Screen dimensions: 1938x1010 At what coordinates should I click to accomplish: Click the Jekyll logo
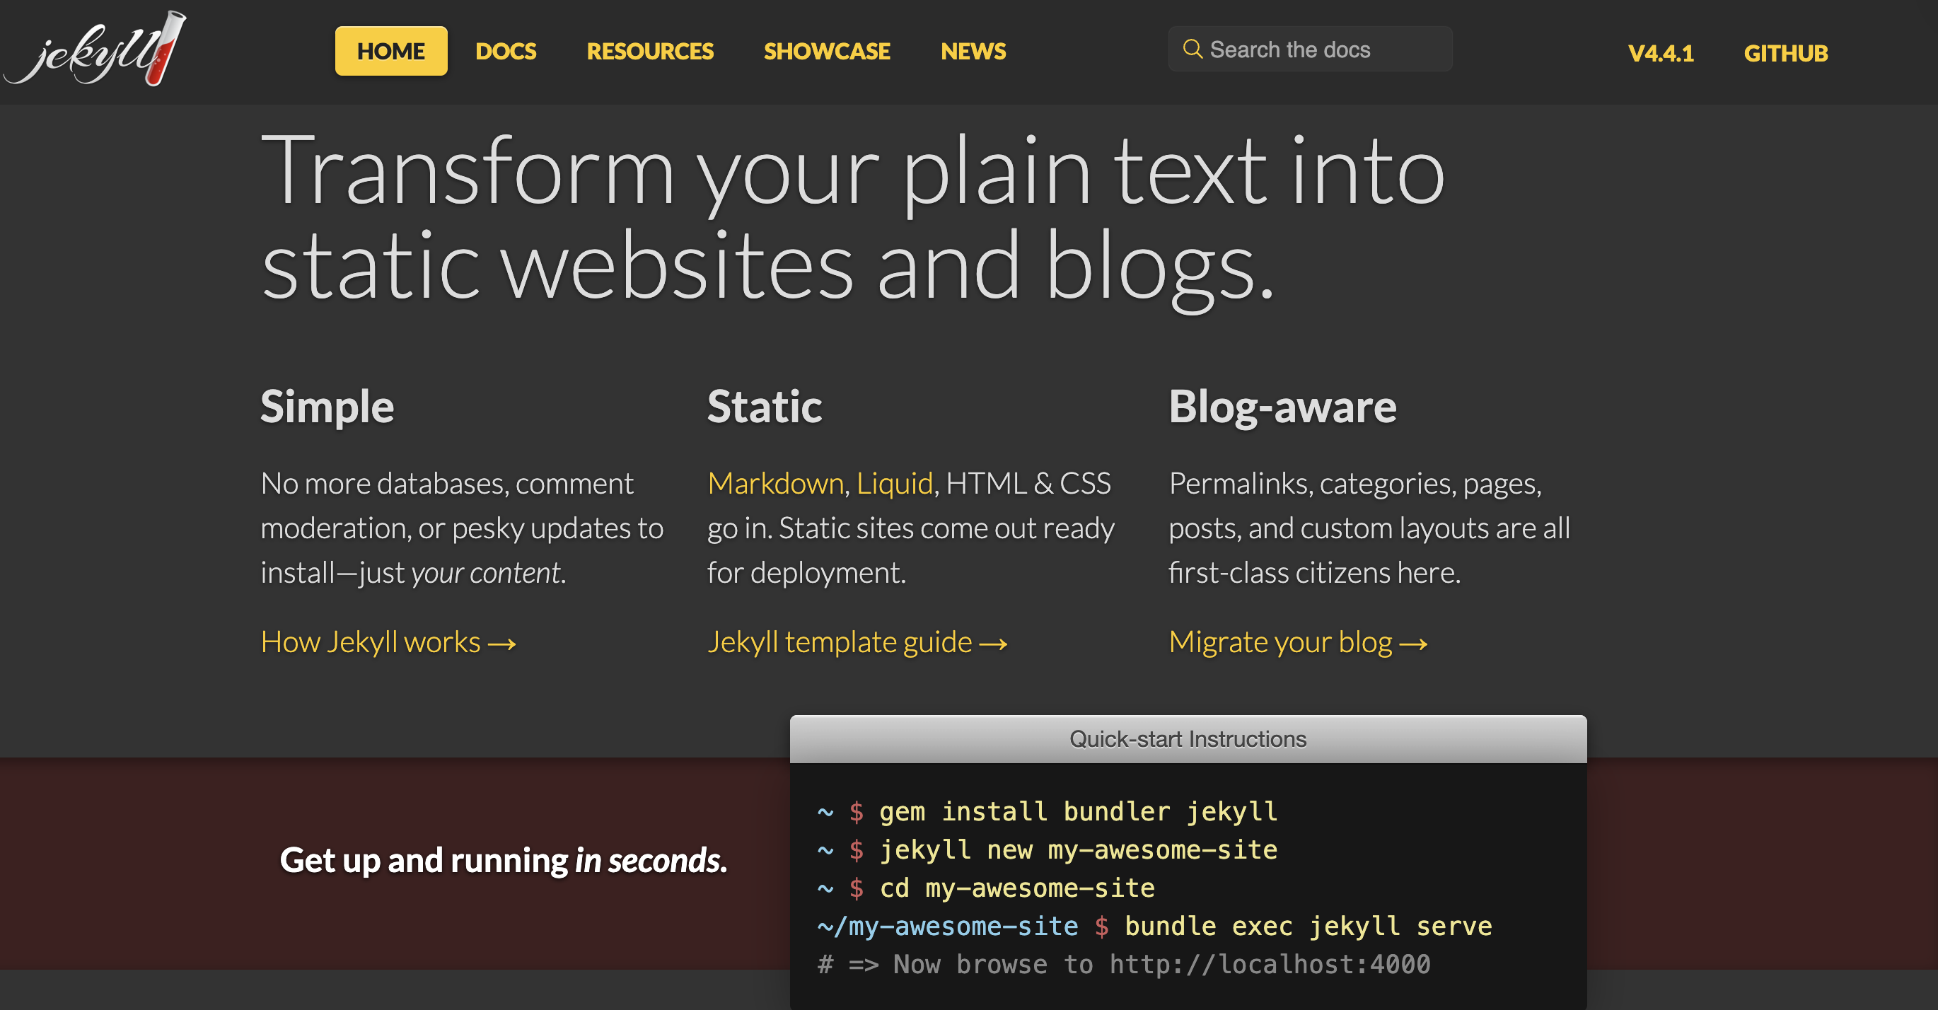(x=95, y=49)
